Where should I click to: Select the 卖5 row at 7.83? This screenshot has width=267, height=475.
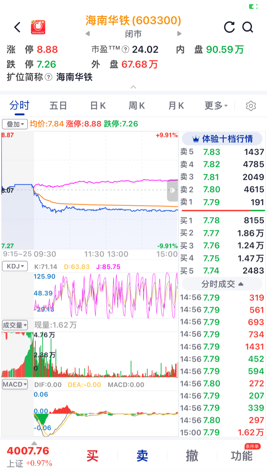pyautogui.click(x=222, y=152)
